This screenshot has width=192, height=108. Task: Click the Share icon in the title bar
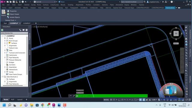pyautogui.click(x=61, y=2)
